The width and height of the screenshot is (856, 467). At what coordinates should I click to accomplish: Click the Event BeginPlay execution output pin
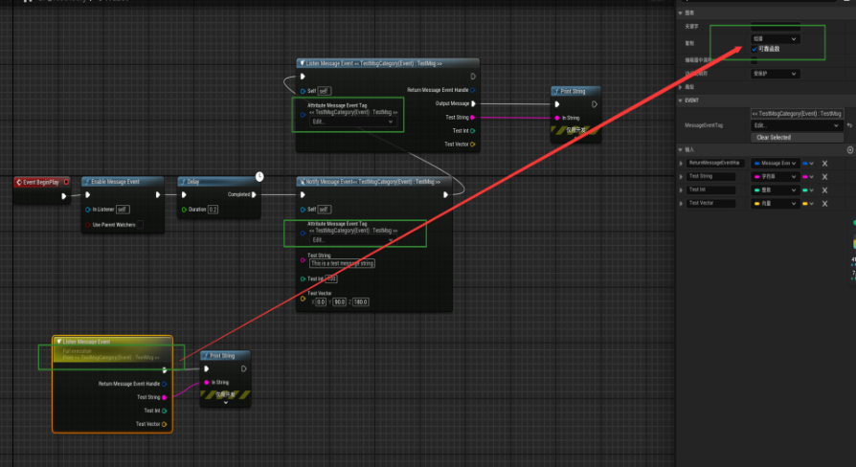pyautogui.click(x=64, y=196)
